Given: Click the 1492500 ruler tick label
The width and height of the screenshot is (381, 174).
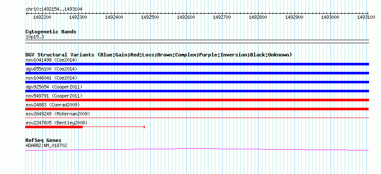Looking at the screenshot, I should point(150,18).
